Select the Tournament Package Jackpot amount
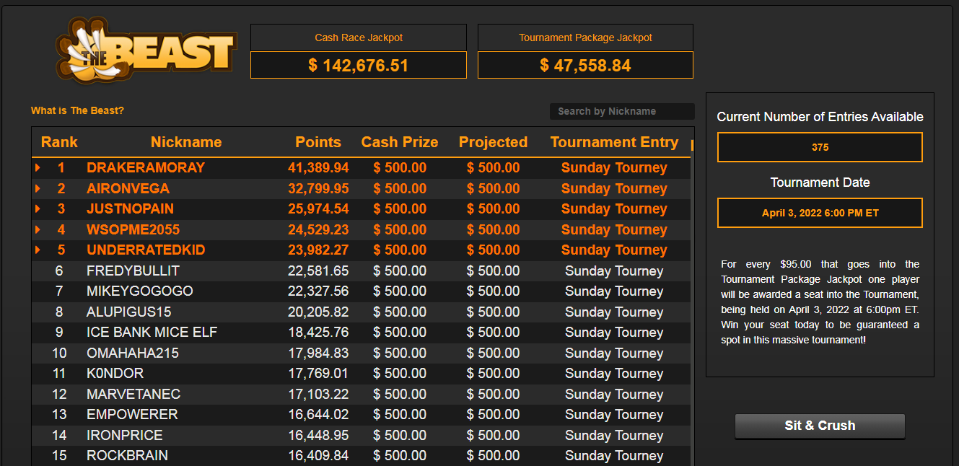This screenshot has width=959, height=466. tap(585, 66)
